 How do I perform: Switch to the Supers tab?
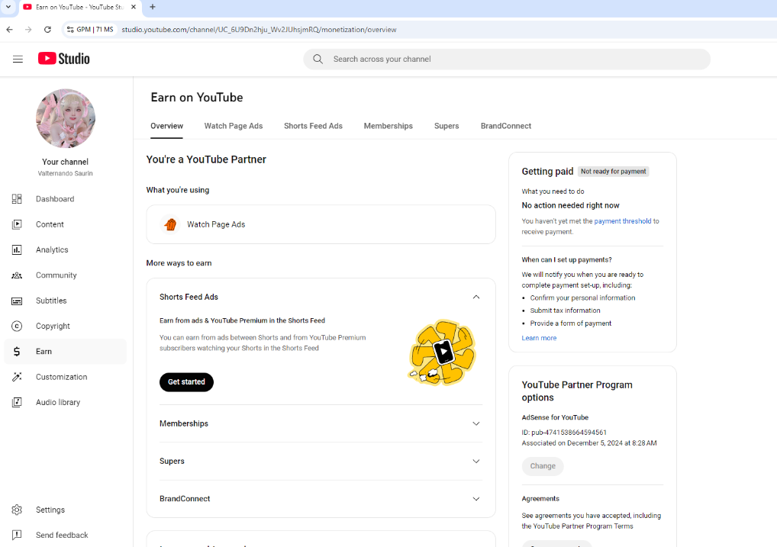pyautogui.click(x=447, y=126)
